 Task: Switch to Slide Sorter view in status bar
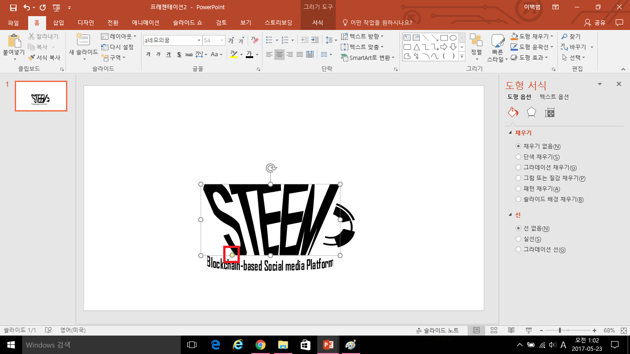click(493, 330)
